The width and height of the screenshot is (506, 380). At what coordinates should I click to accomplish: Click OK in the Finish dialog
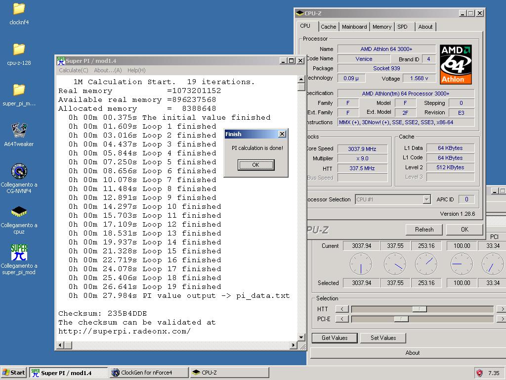tap(256, 165)
